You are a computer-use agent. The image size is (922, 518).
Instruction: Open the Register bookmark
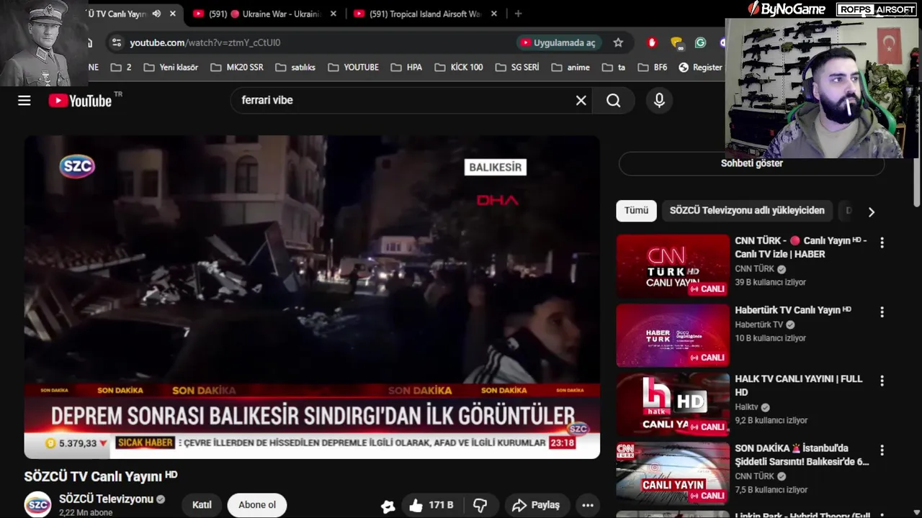tap(699, 67)
